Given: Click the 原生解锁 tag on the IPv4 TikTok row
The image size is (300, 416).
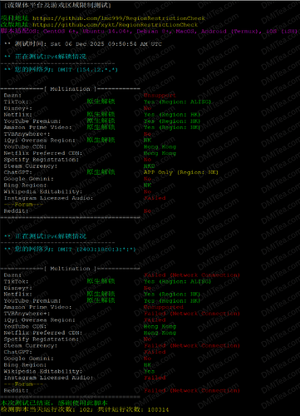Looking at the screenshot, I should 101,102.
